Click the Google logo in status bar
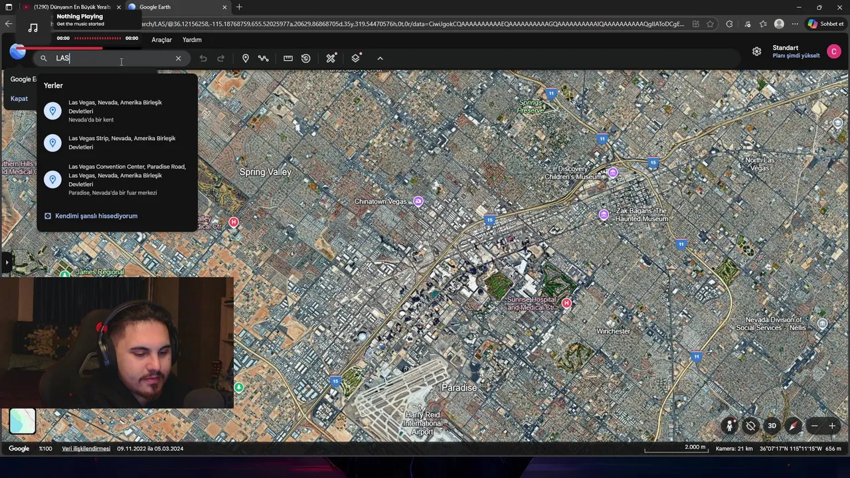This screenshot has width=850, height=478. [x=19, y=449]
